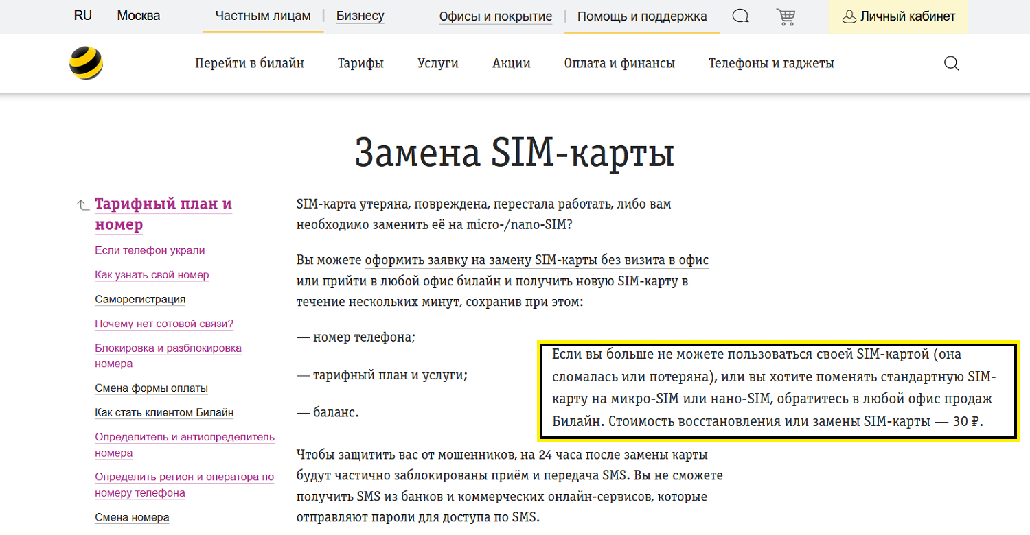Open the Акции menu

[x=512, y=63]
